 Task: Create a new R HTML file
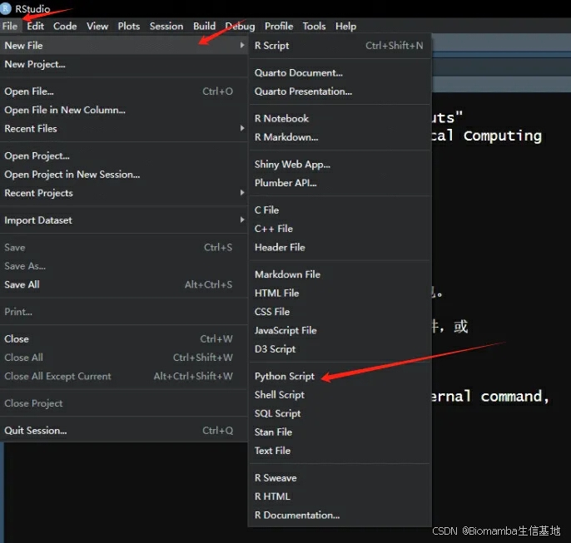pyautogui.click(x=340, y=496)
